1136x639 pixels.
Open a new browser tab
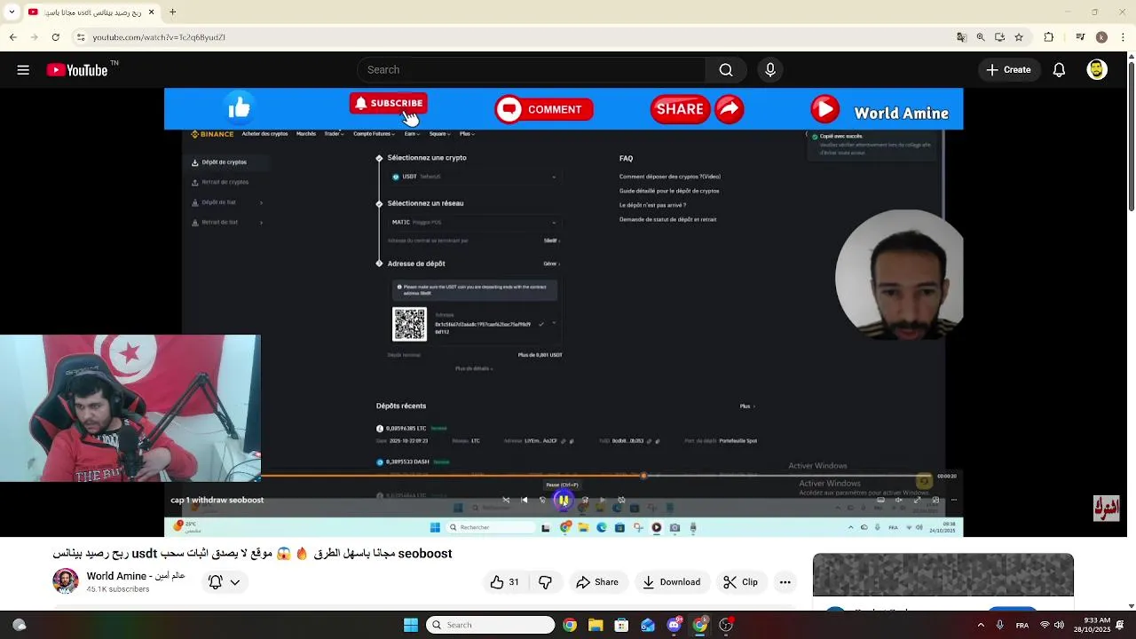pos(172,12)
